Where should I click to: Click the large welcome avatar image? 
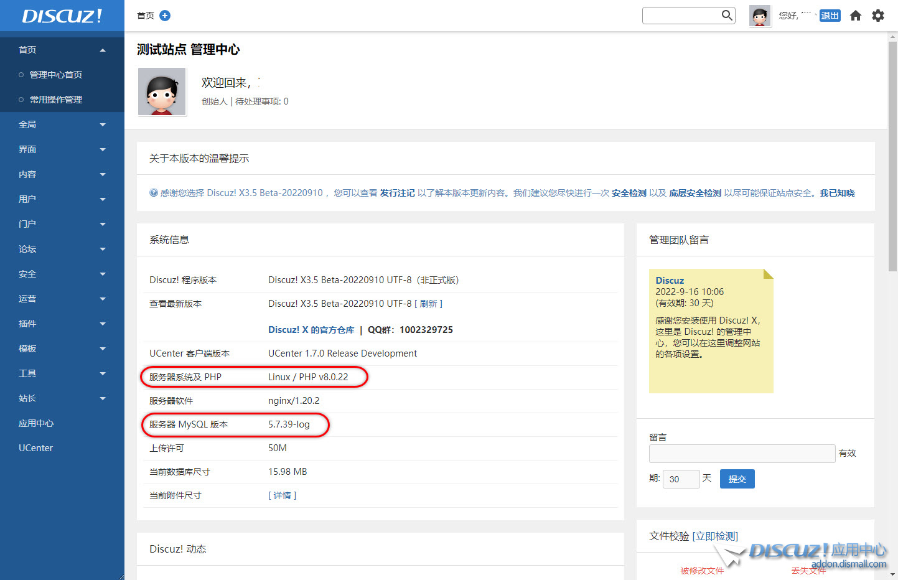tap(162, 91)
